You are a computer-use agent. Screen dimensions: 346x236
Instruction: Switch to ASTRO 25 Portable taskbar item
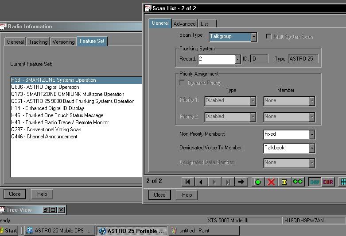tap(132, 231)
